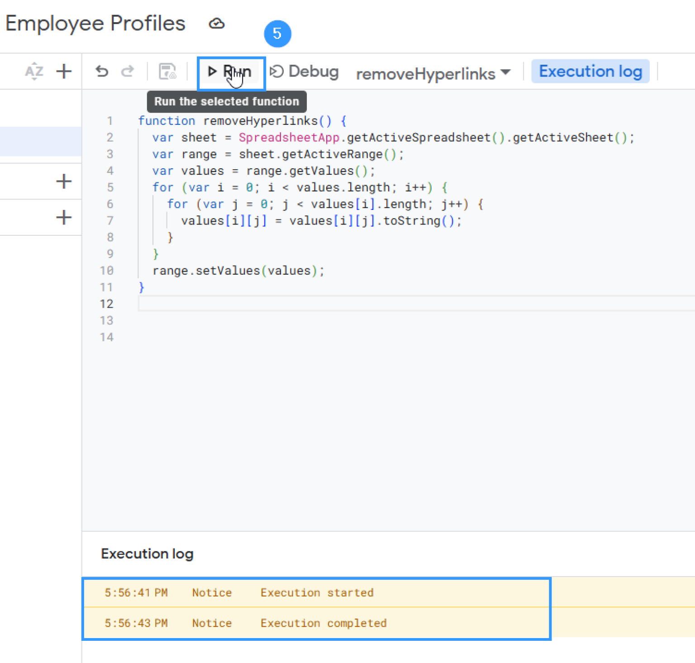The height and width of the screenshot is (663, 695).
Task: Click the blue step 5 badge
Action: coord(277,33)
